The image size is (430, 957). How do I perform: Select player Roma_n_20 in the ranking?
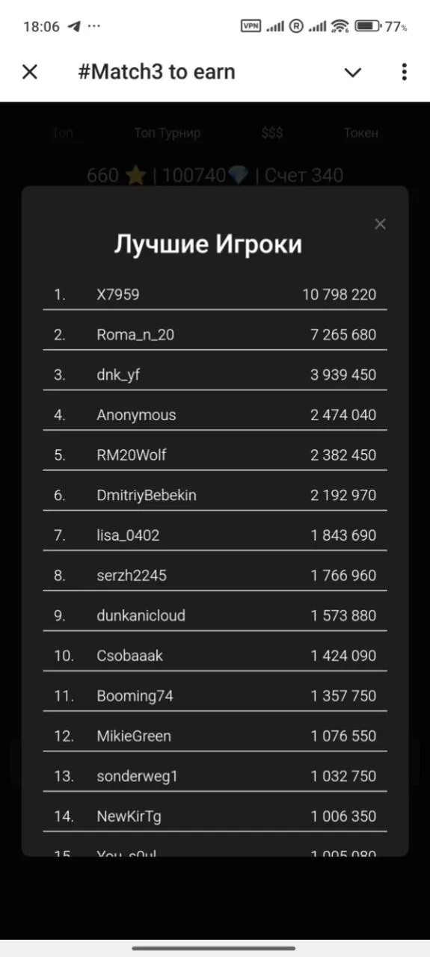pos(215,335)
